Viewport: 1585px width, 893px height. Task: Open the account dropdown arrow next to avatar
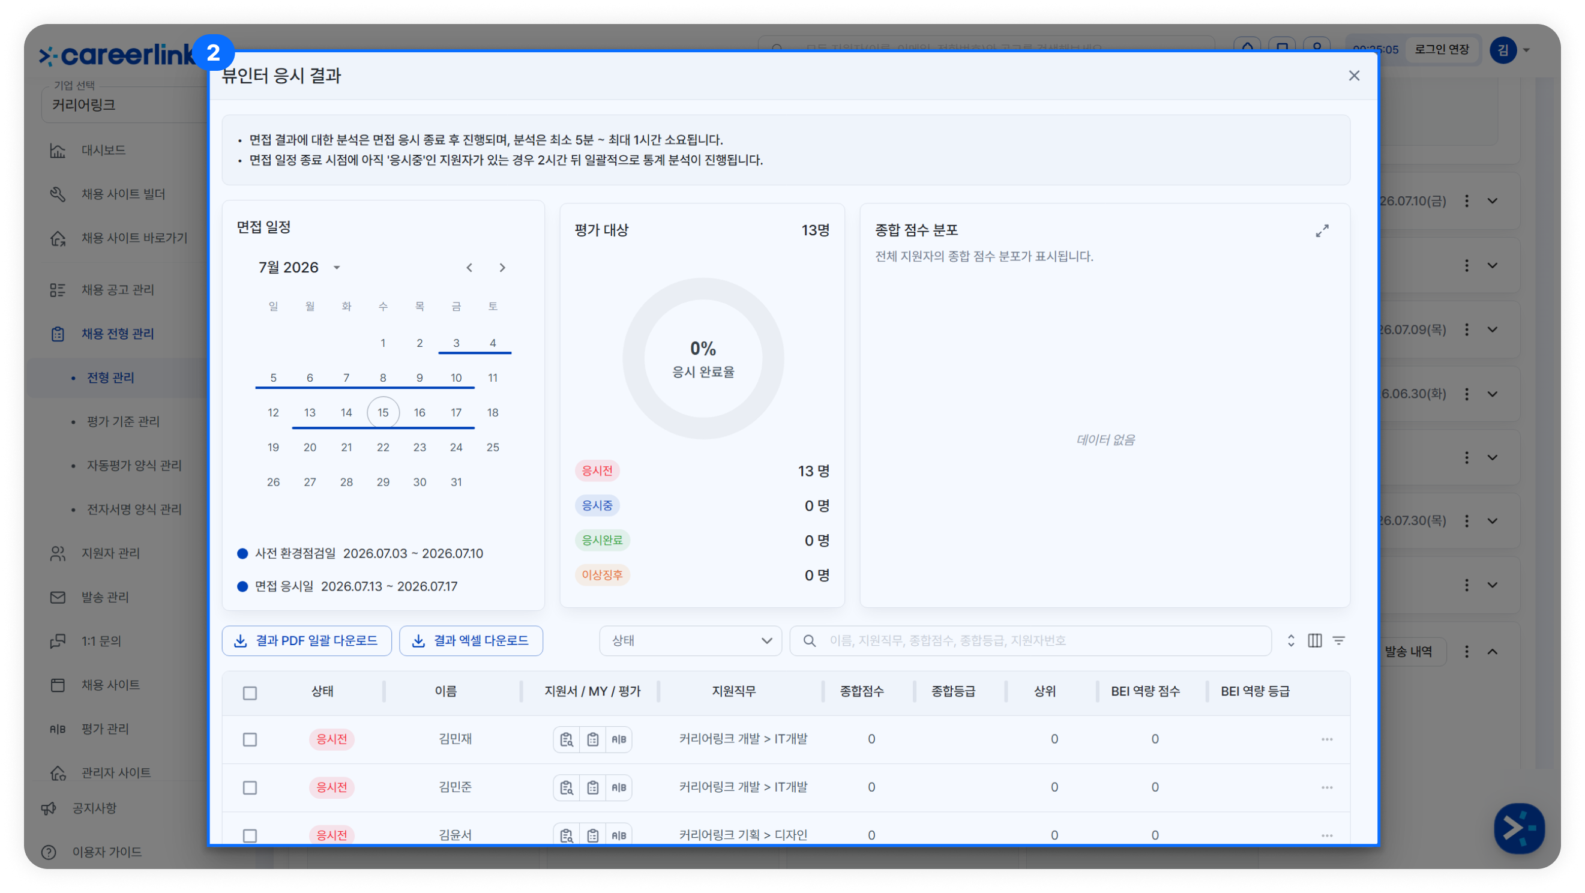[1527, 50]
